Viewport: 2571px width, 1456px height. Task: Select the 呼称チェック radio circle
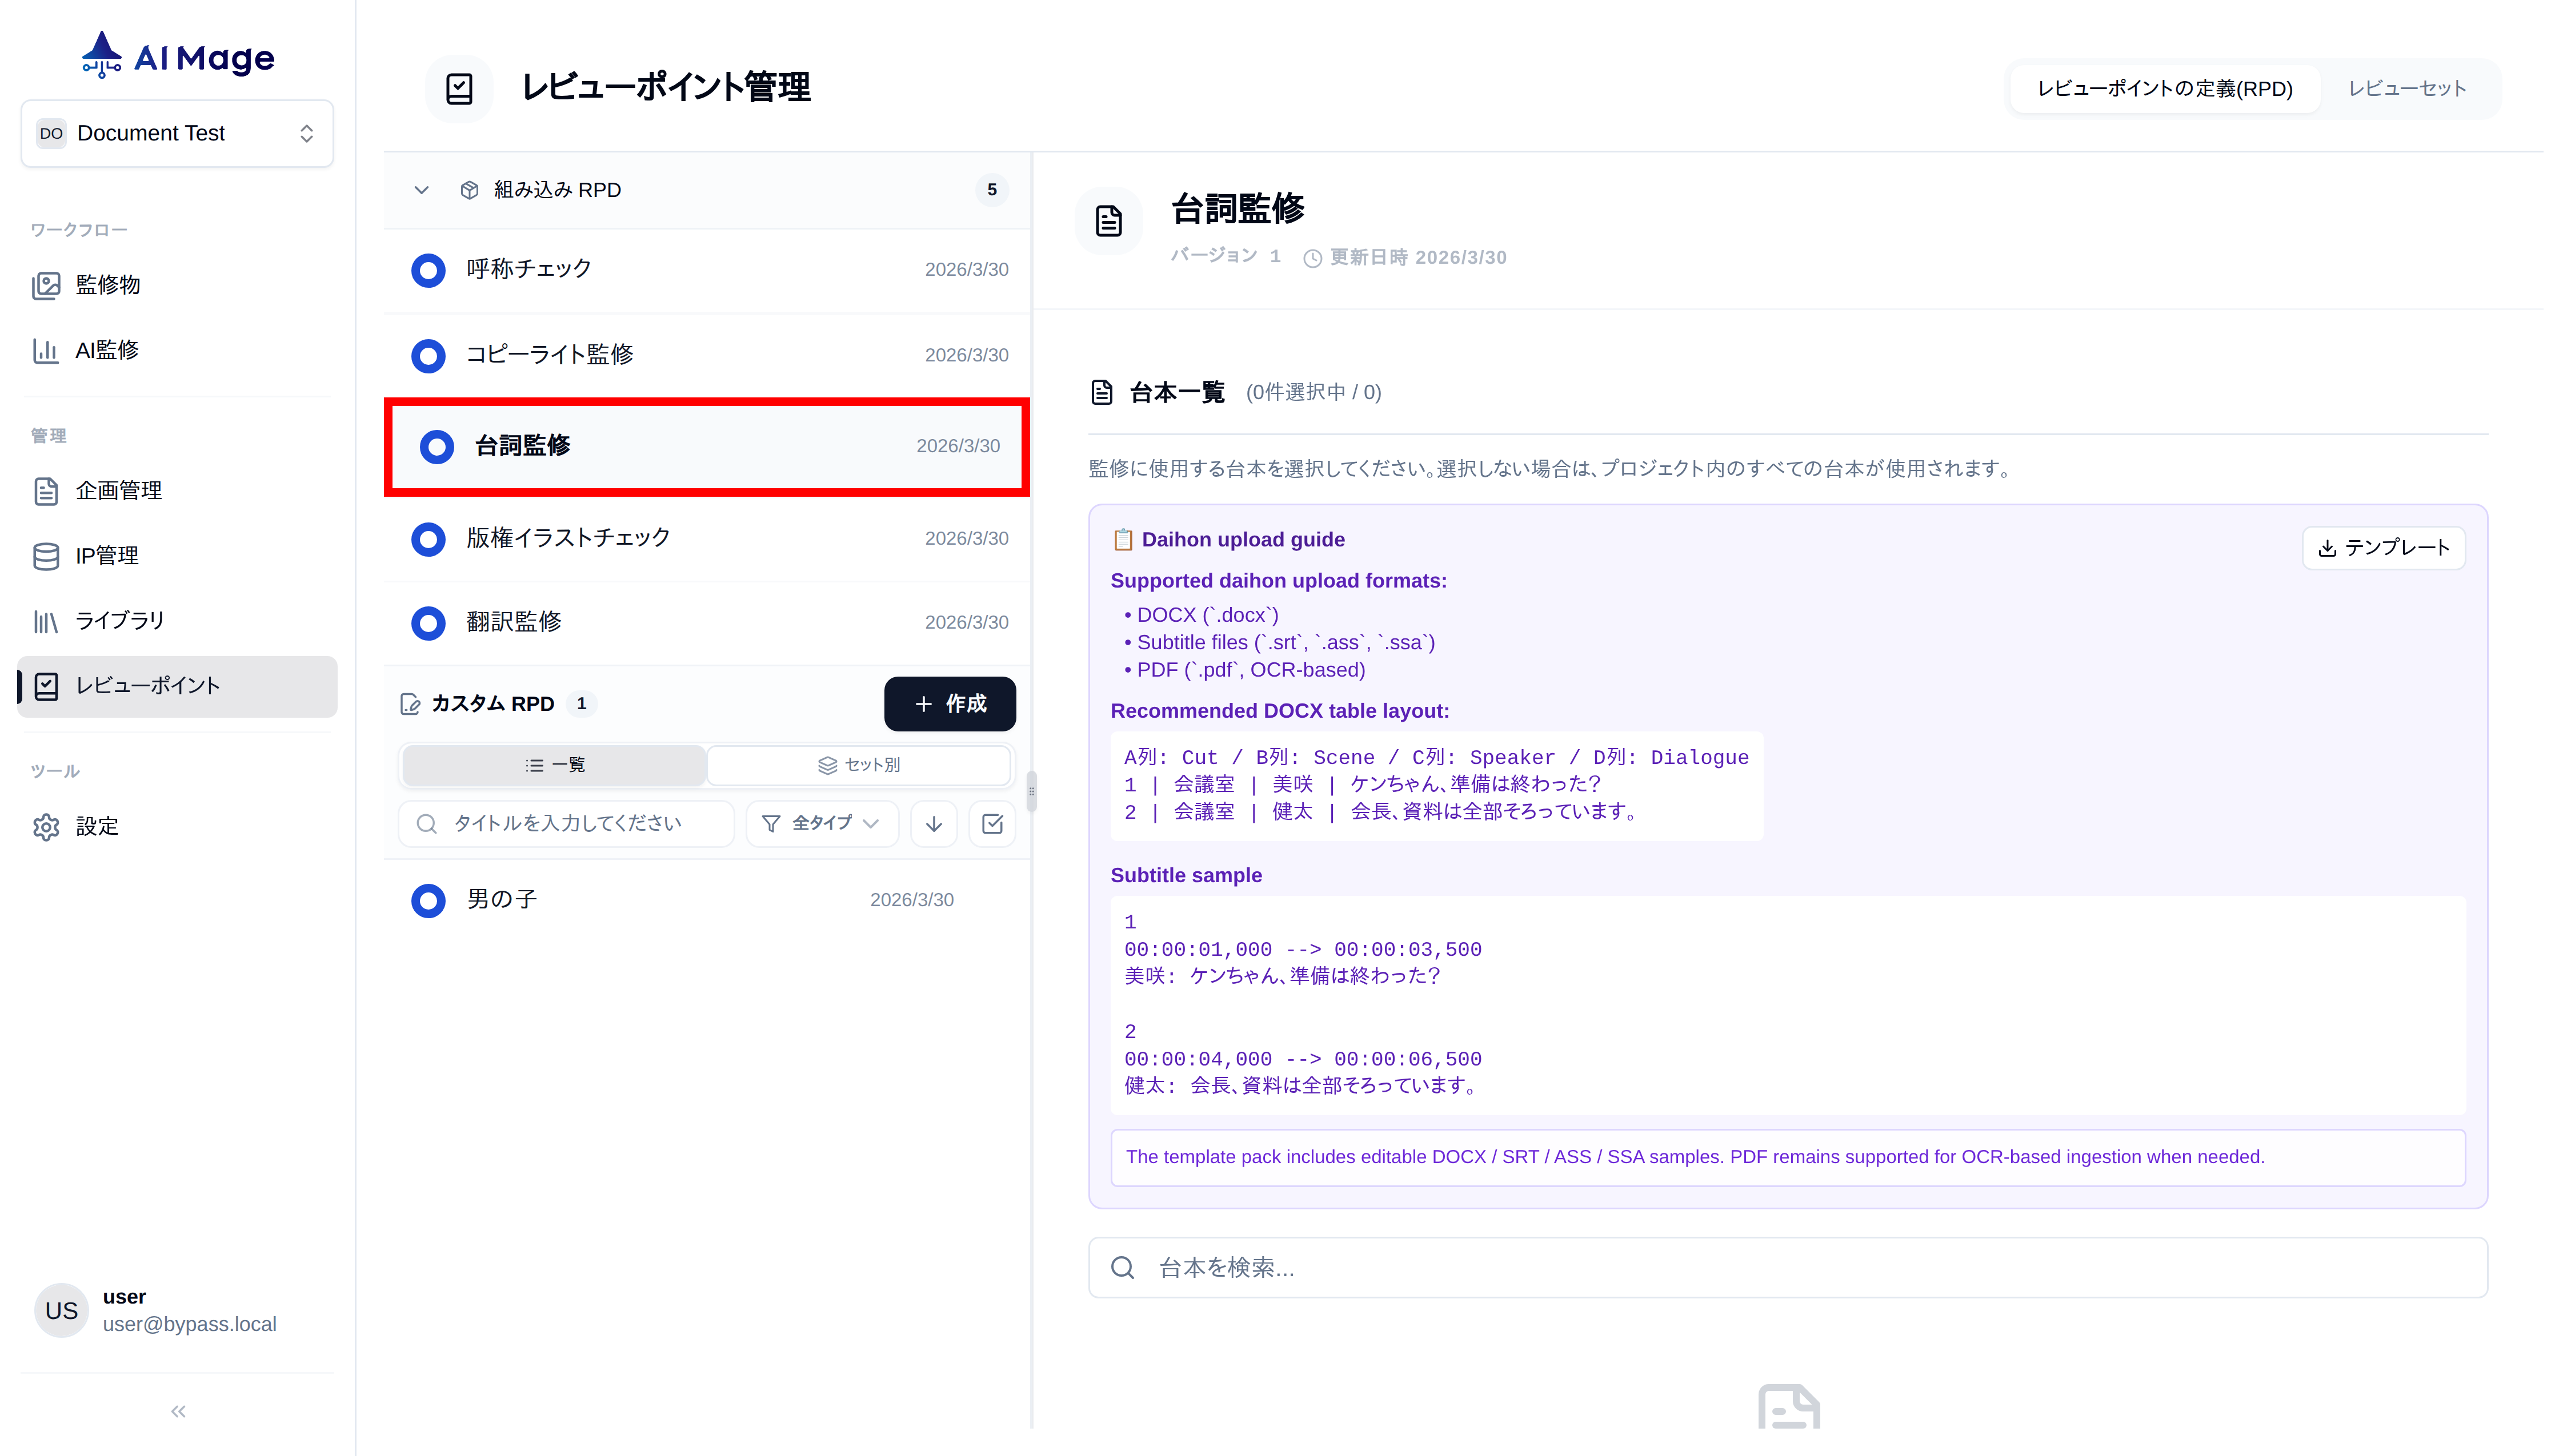click(428, 270)
